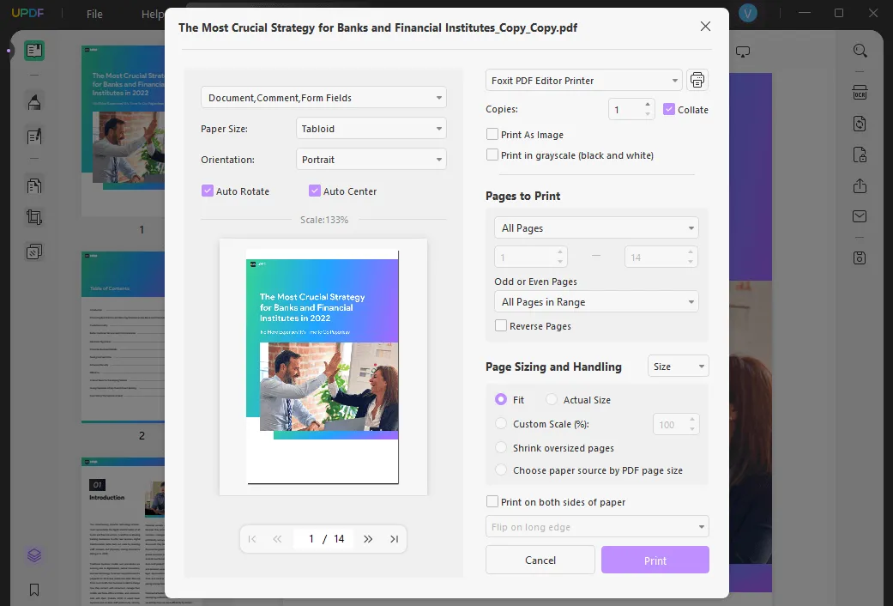893x606 pixels.
Task: Go to the next preview page
Action: [368, 538]
